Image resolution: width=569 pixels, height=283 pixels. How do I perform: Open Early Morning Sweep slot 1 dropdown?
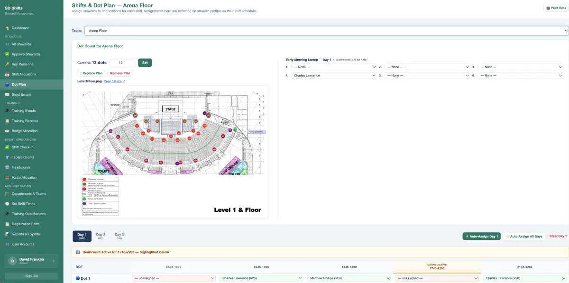(x=334, y=67)
